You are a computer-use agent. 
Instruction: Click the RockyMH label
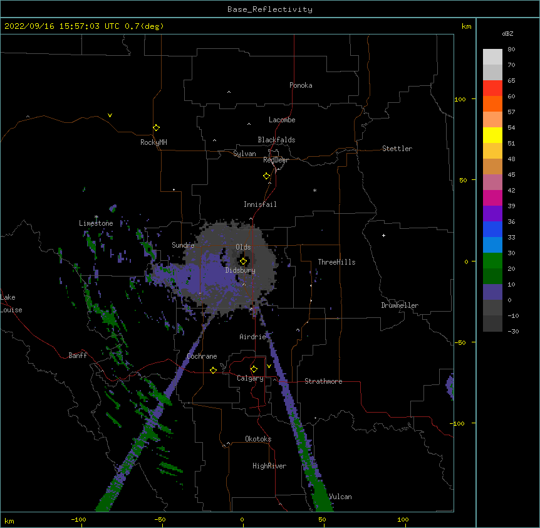(153, 142)
